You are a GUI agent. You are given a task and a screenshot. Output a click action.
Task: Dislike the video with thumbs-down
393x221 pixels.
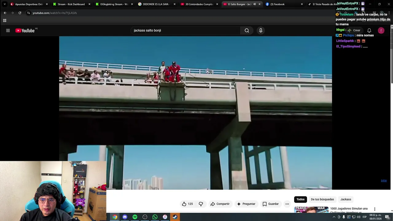201,204
